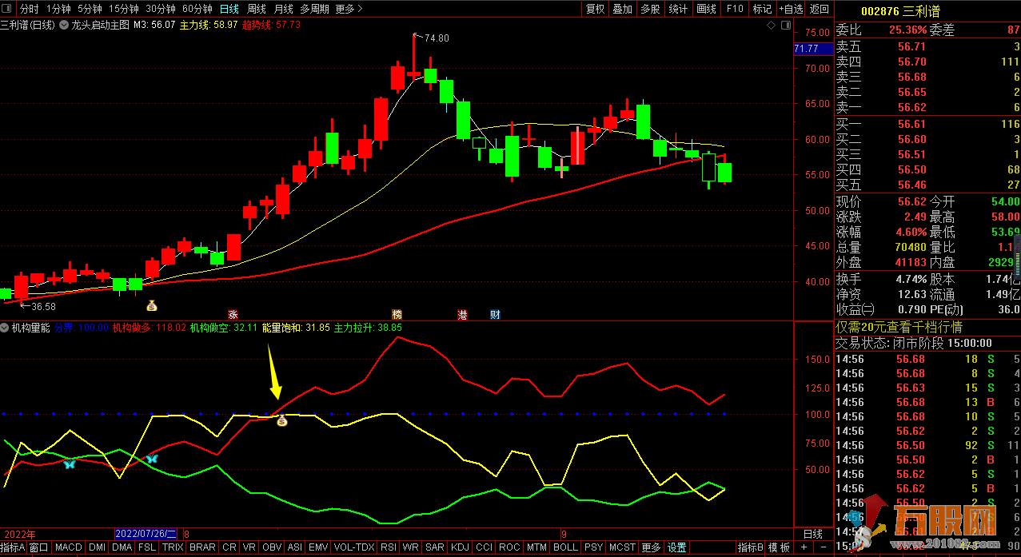The width and height of the screenshot is (1021, 557).
Task: Select the MACD indicator
Action: click(x=69, y=547)
